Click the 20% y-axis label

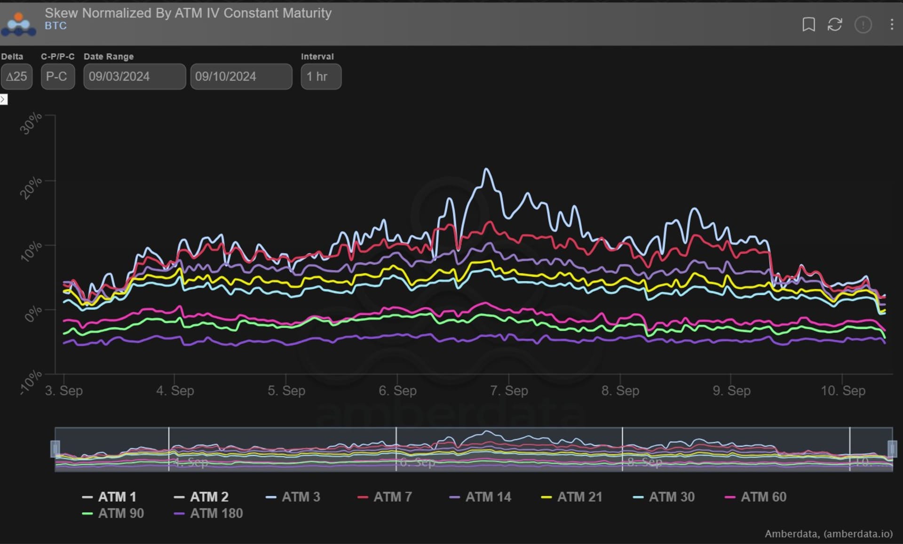(x=31, y=188)
